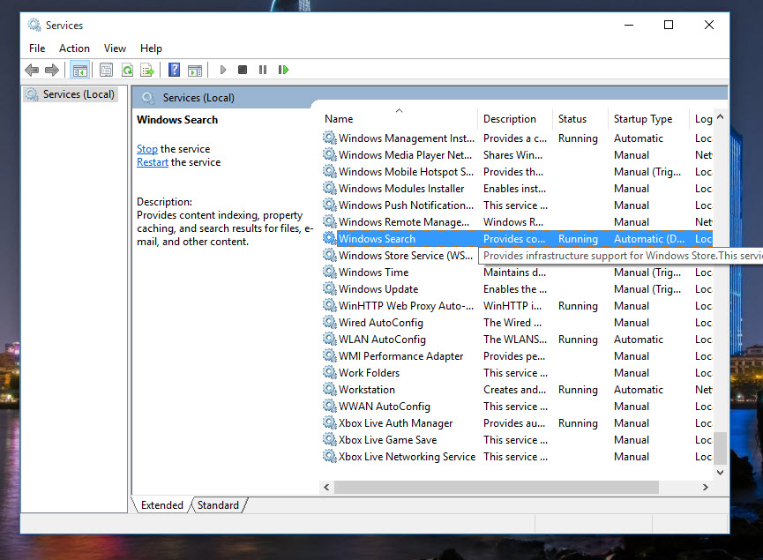Click the Show/Hide Console Tree toolbar icon

pos(80,70)
